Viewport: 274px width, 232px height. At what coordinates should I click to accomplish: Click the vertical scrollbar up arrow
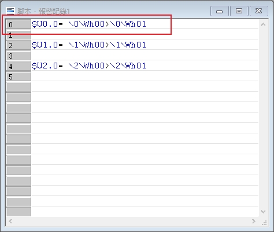pos(264,24)
